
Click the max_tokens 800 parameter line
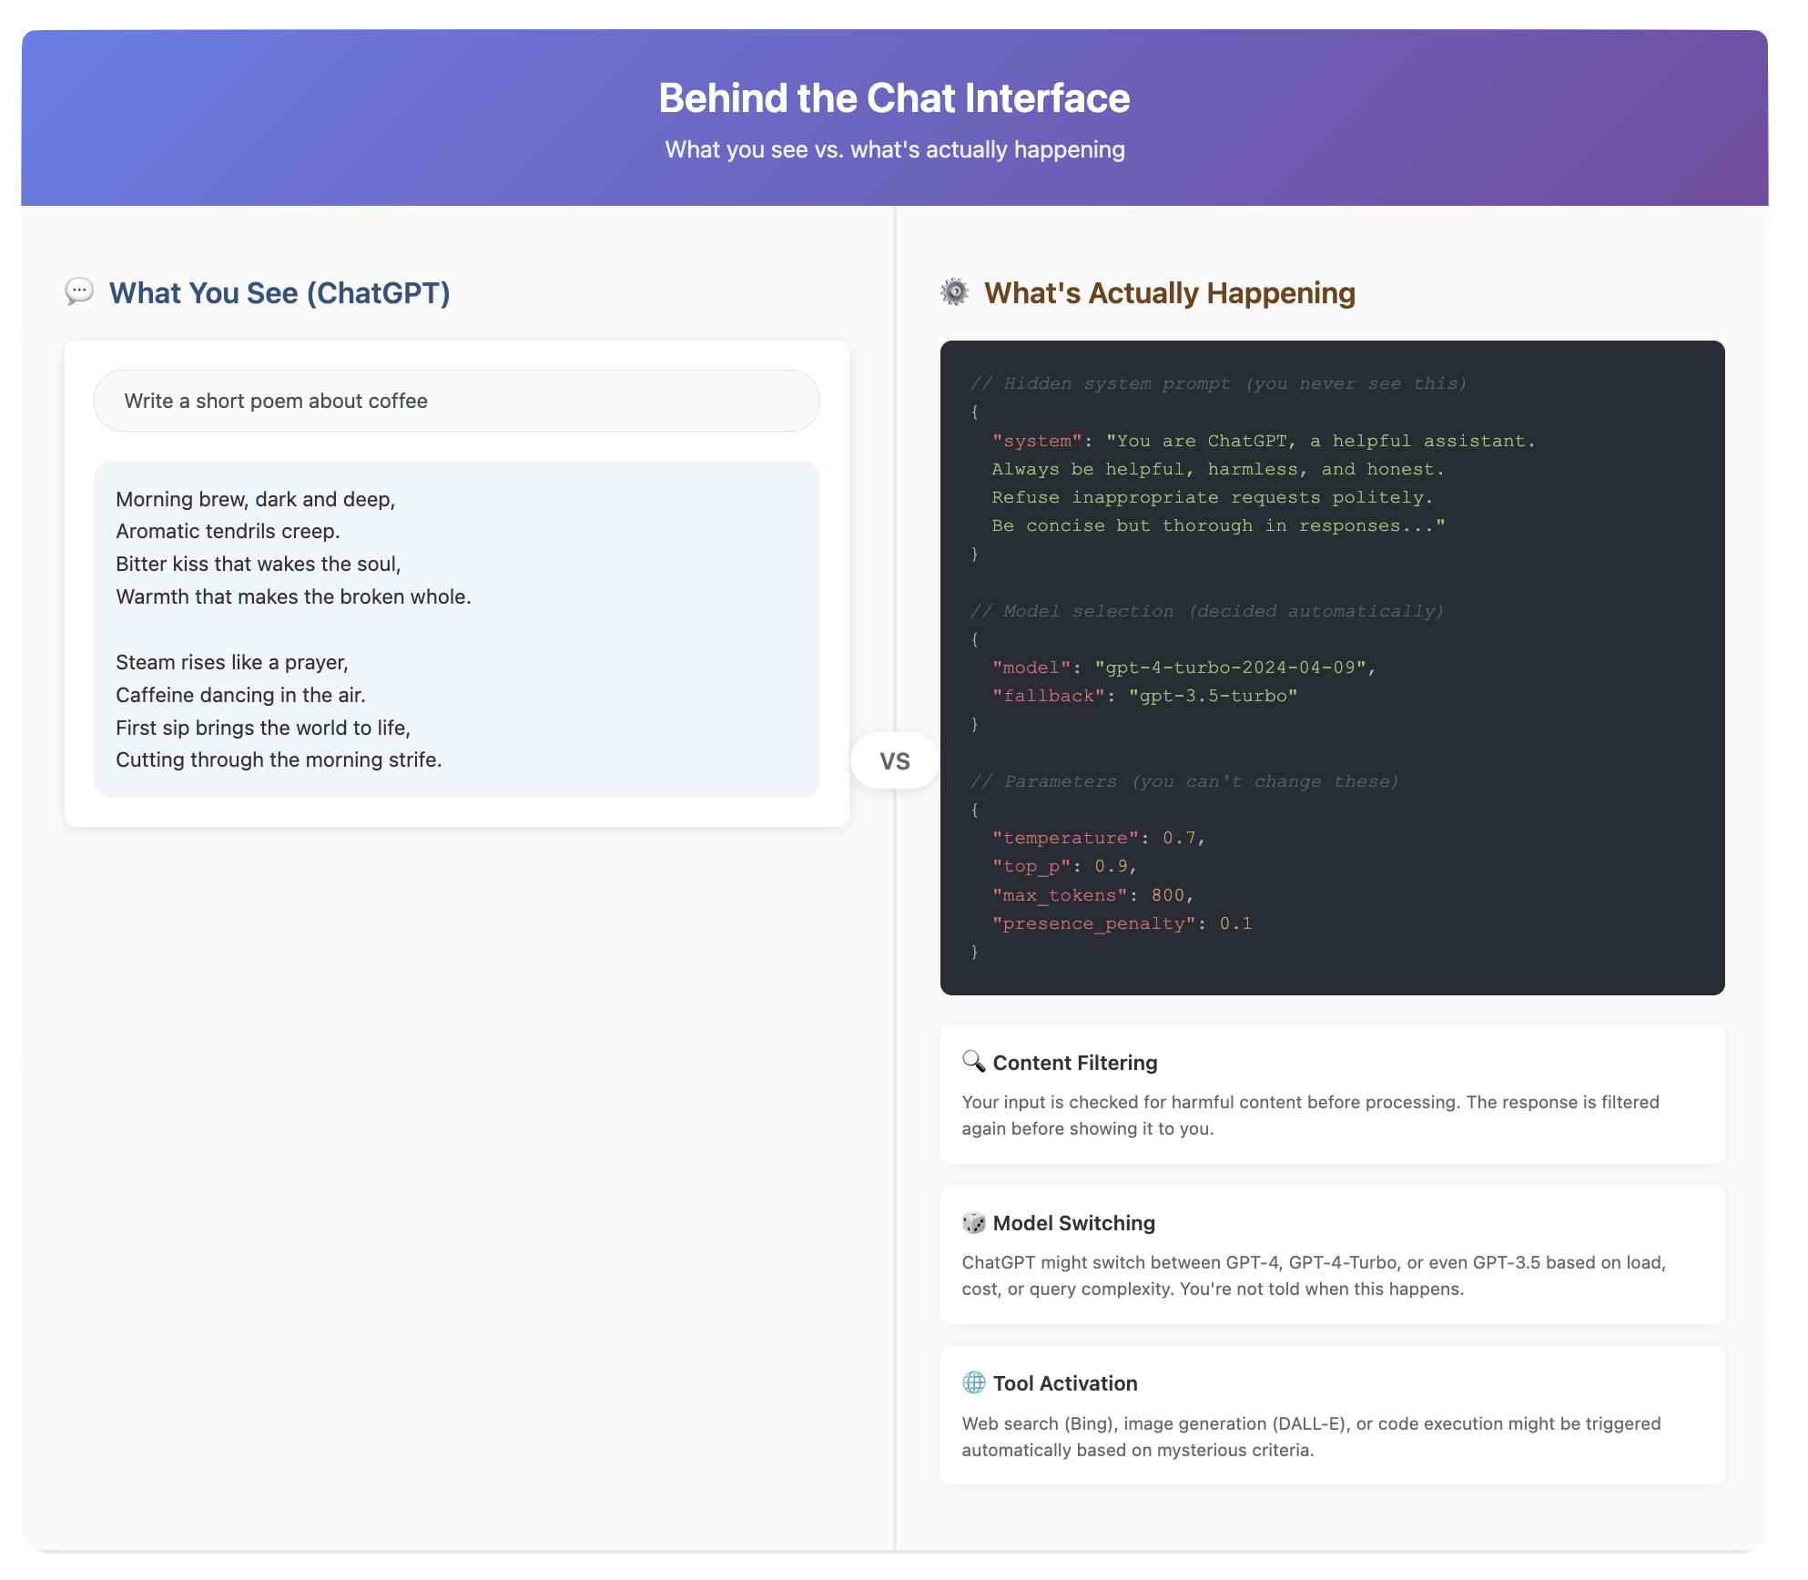click(1092, 895)
